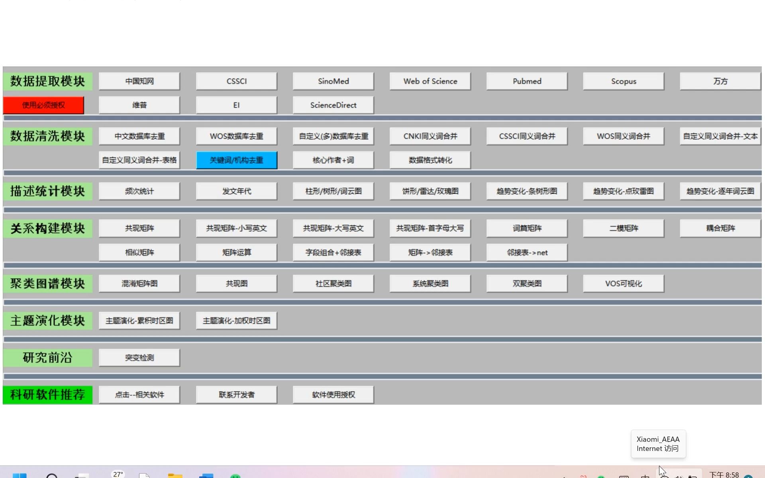
Task: Open the 中国知网 data extraction button
Action: [x=139, y=81]
